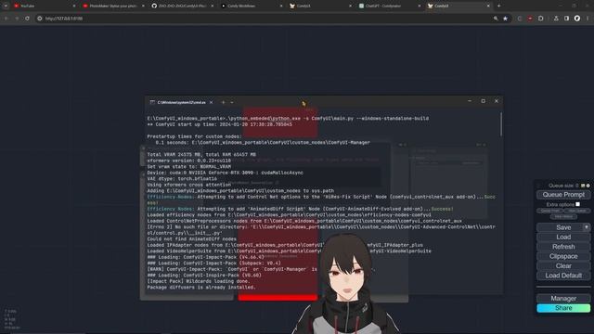Maximize the terminal window
Viewport: 594px width, 334px height.
tap(483, 101)
